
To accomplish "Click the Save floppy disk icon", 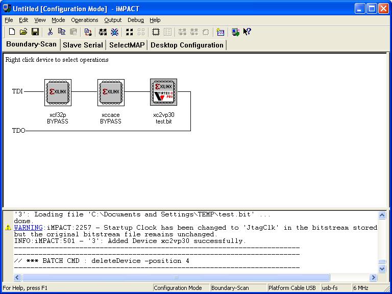I will [35, 32].
